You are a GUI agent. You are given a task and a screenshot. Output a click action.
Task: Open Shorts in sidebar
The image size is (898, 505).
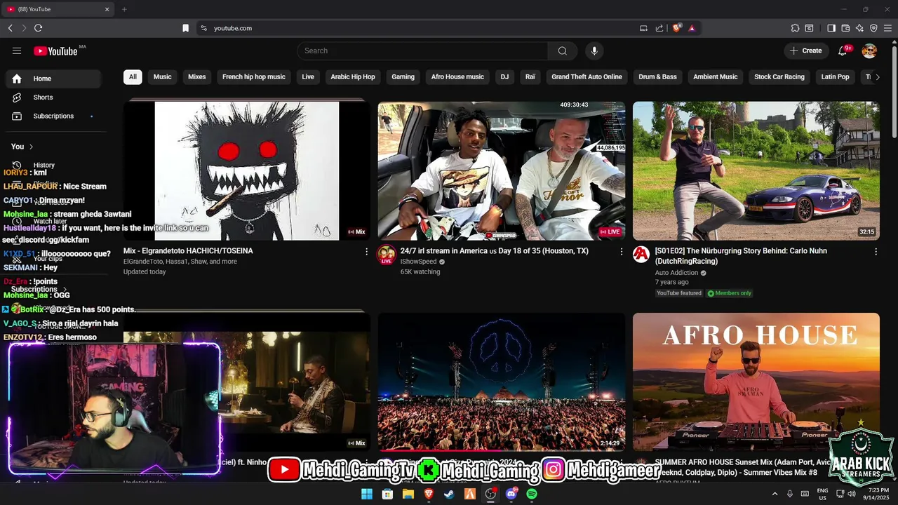(x=53, y=97)
